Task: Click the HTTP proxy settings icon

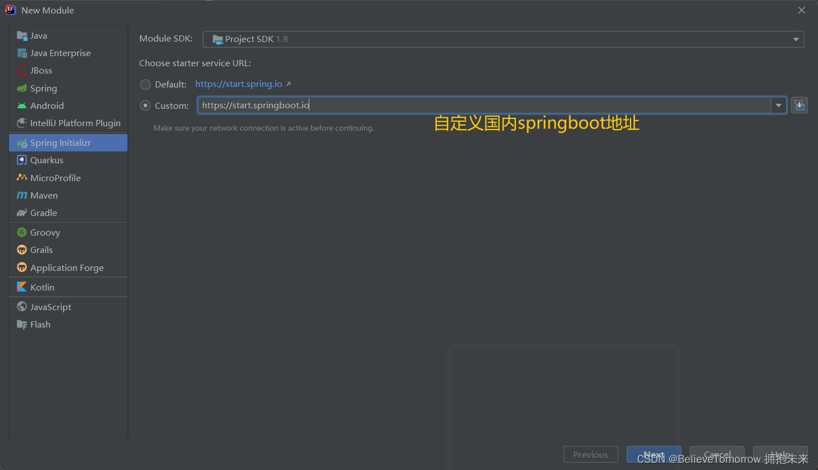Action: (x=799, y=105)
